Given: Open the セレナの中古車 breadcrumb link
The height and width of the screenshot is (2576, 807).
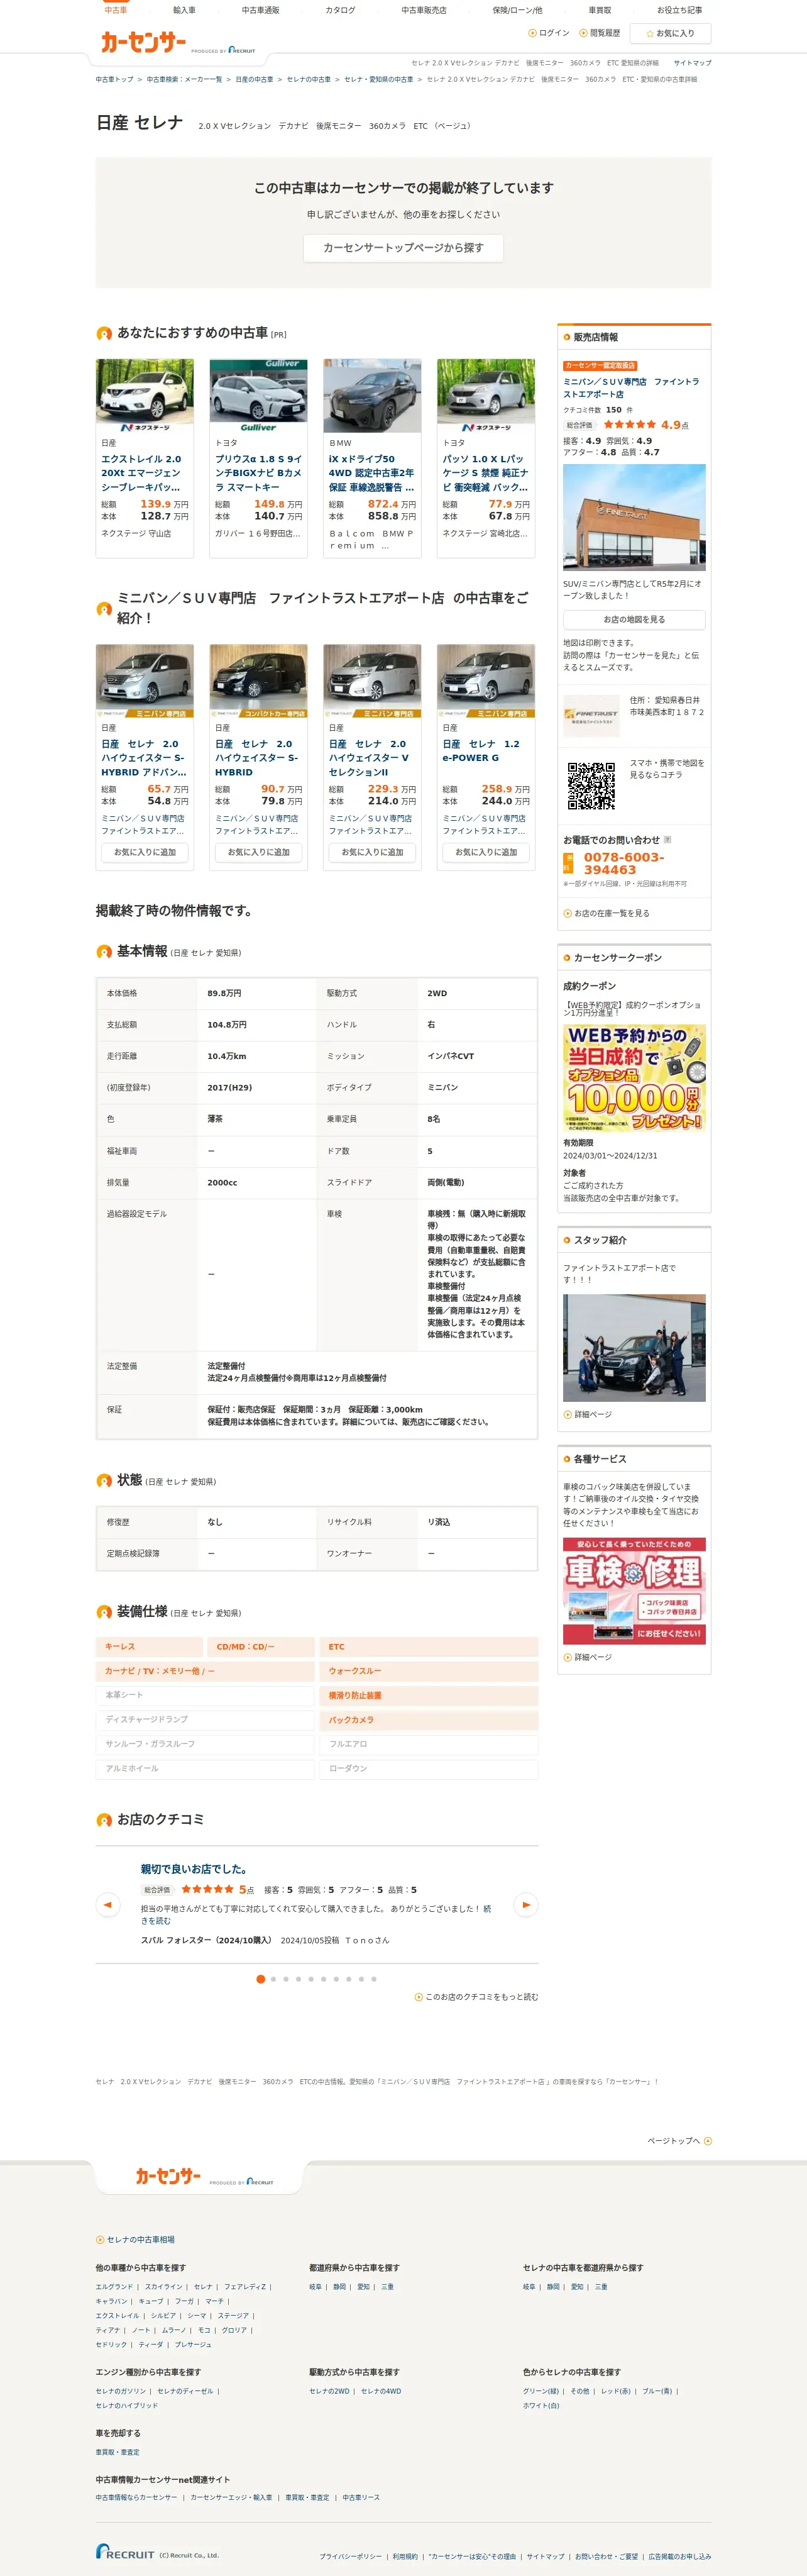Looking at the screenshot, I should coord(309,79).
